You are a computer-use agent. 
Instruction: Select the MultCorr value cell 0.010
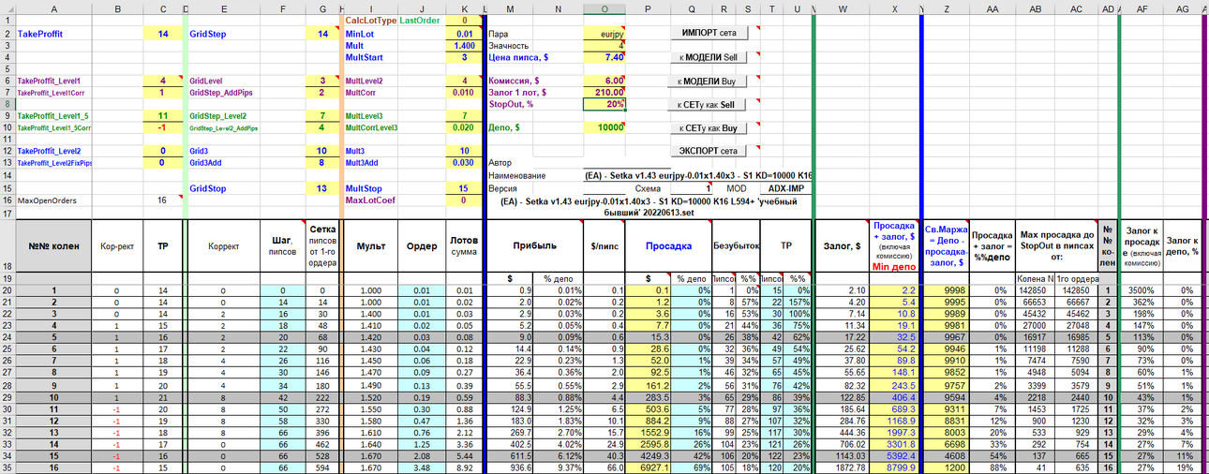pos(465,93)
